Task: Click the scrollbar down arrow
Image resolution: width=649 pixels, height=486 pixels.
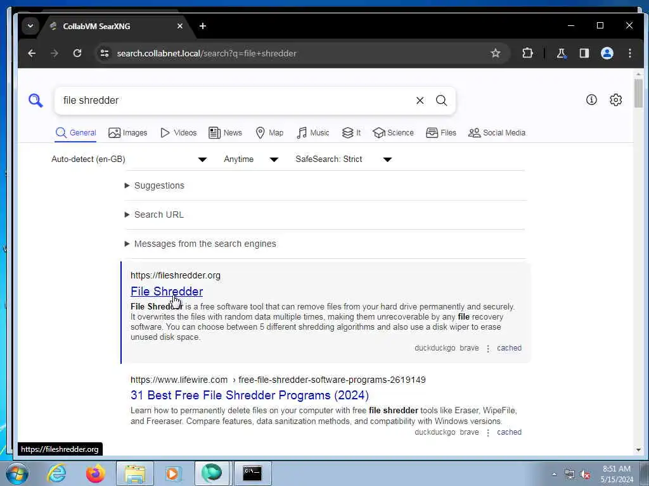Action: pos(638,450)
